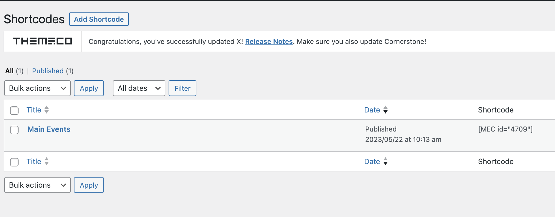Switch to the Published status filter

[x=48, y=71]
